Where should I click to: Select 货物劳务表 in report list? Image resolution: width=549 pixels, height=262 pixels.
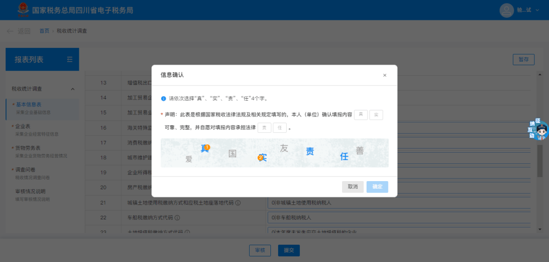42,151
